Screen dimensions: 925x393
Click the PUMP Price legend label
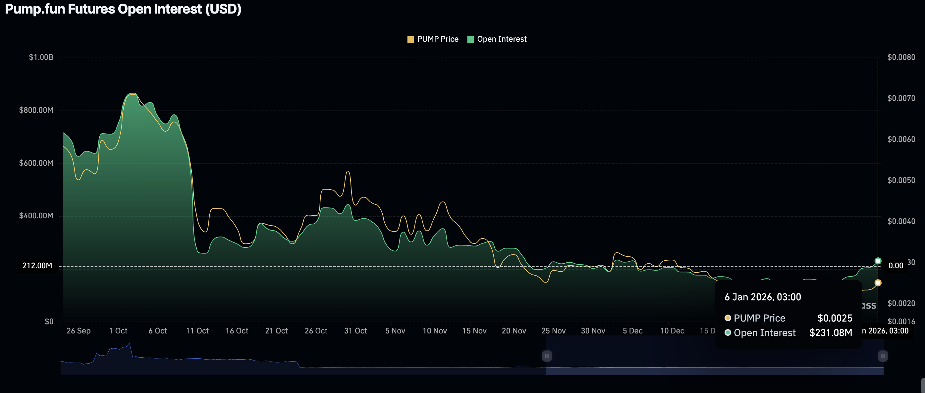click(x=437, y=39)
